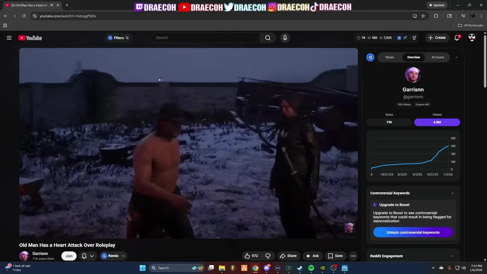The height and width of the screenshot is (274, 487).
Task: Open All Bookmarks folder
Action: click(x=471, y=25)
